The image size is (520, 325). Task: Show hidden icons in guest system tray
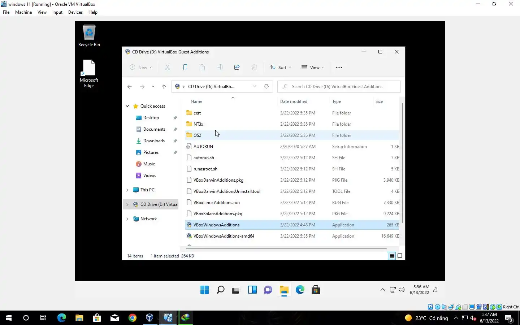coord(382,290)
